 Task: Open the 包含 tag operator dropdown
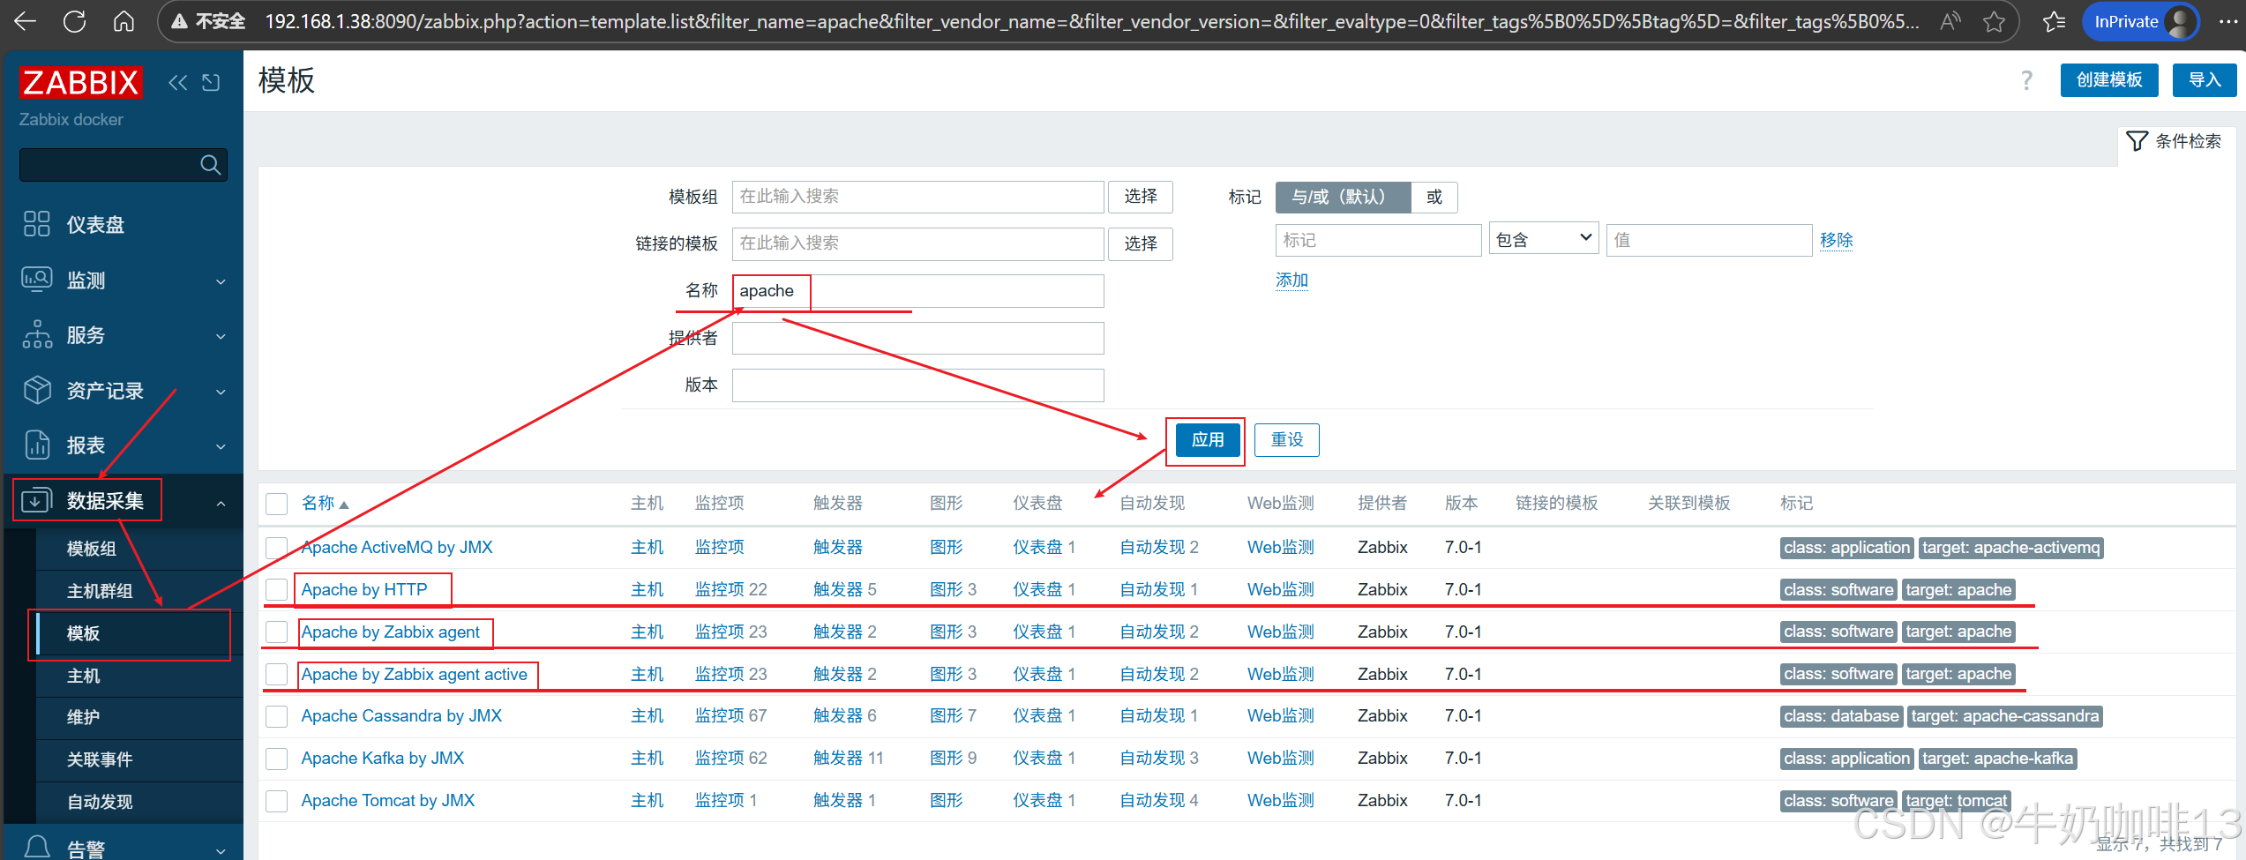(x=1544, y=239)
